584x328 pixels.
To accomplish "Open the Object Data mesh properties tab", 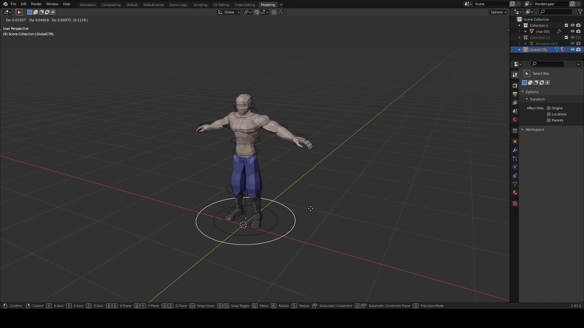I will coord(515,184).
